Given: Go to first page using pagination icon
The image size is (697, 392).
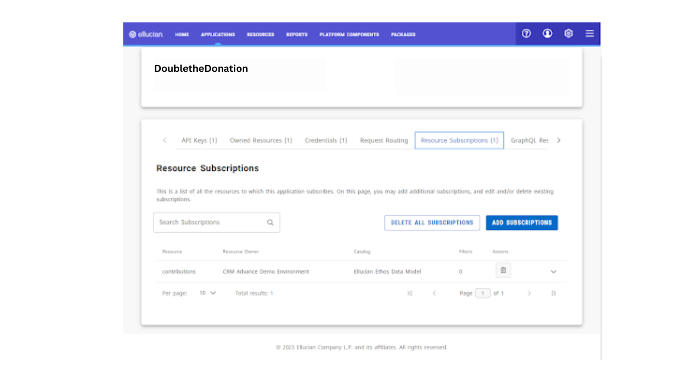Looking at the screenshot, I should (x=410, y=293).
